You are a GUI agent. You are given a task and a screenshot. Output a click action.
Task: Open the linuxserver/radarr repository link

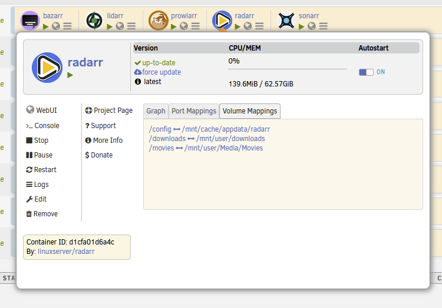tap(66, 251)
